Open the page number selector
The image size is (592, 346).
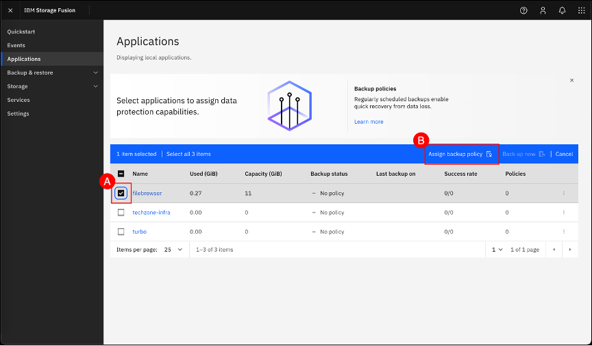coord(497,250)
